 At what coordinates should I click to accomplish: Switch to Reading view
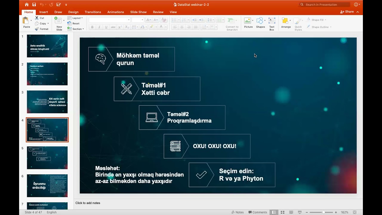291,212
